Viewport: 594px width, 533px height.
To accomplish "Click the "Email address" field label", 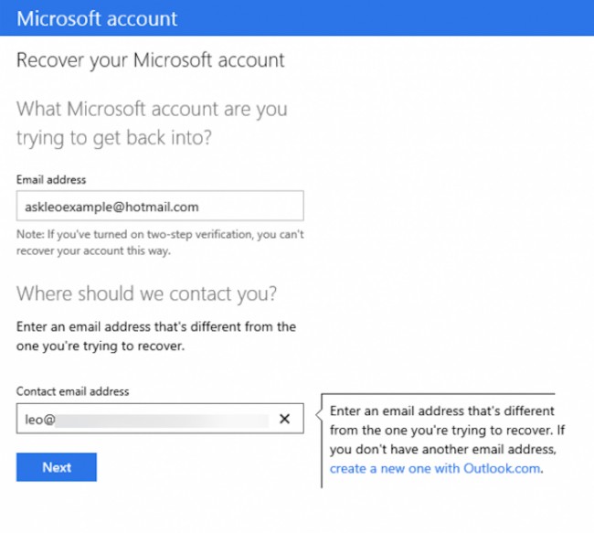I will [51, 180].
